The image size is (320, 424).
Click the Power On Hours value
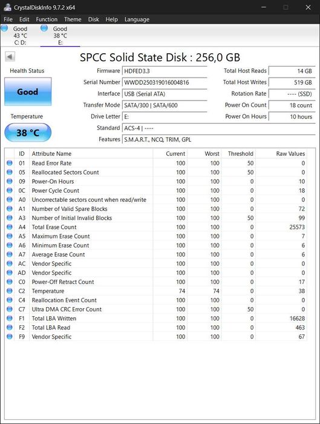[292, 116]
